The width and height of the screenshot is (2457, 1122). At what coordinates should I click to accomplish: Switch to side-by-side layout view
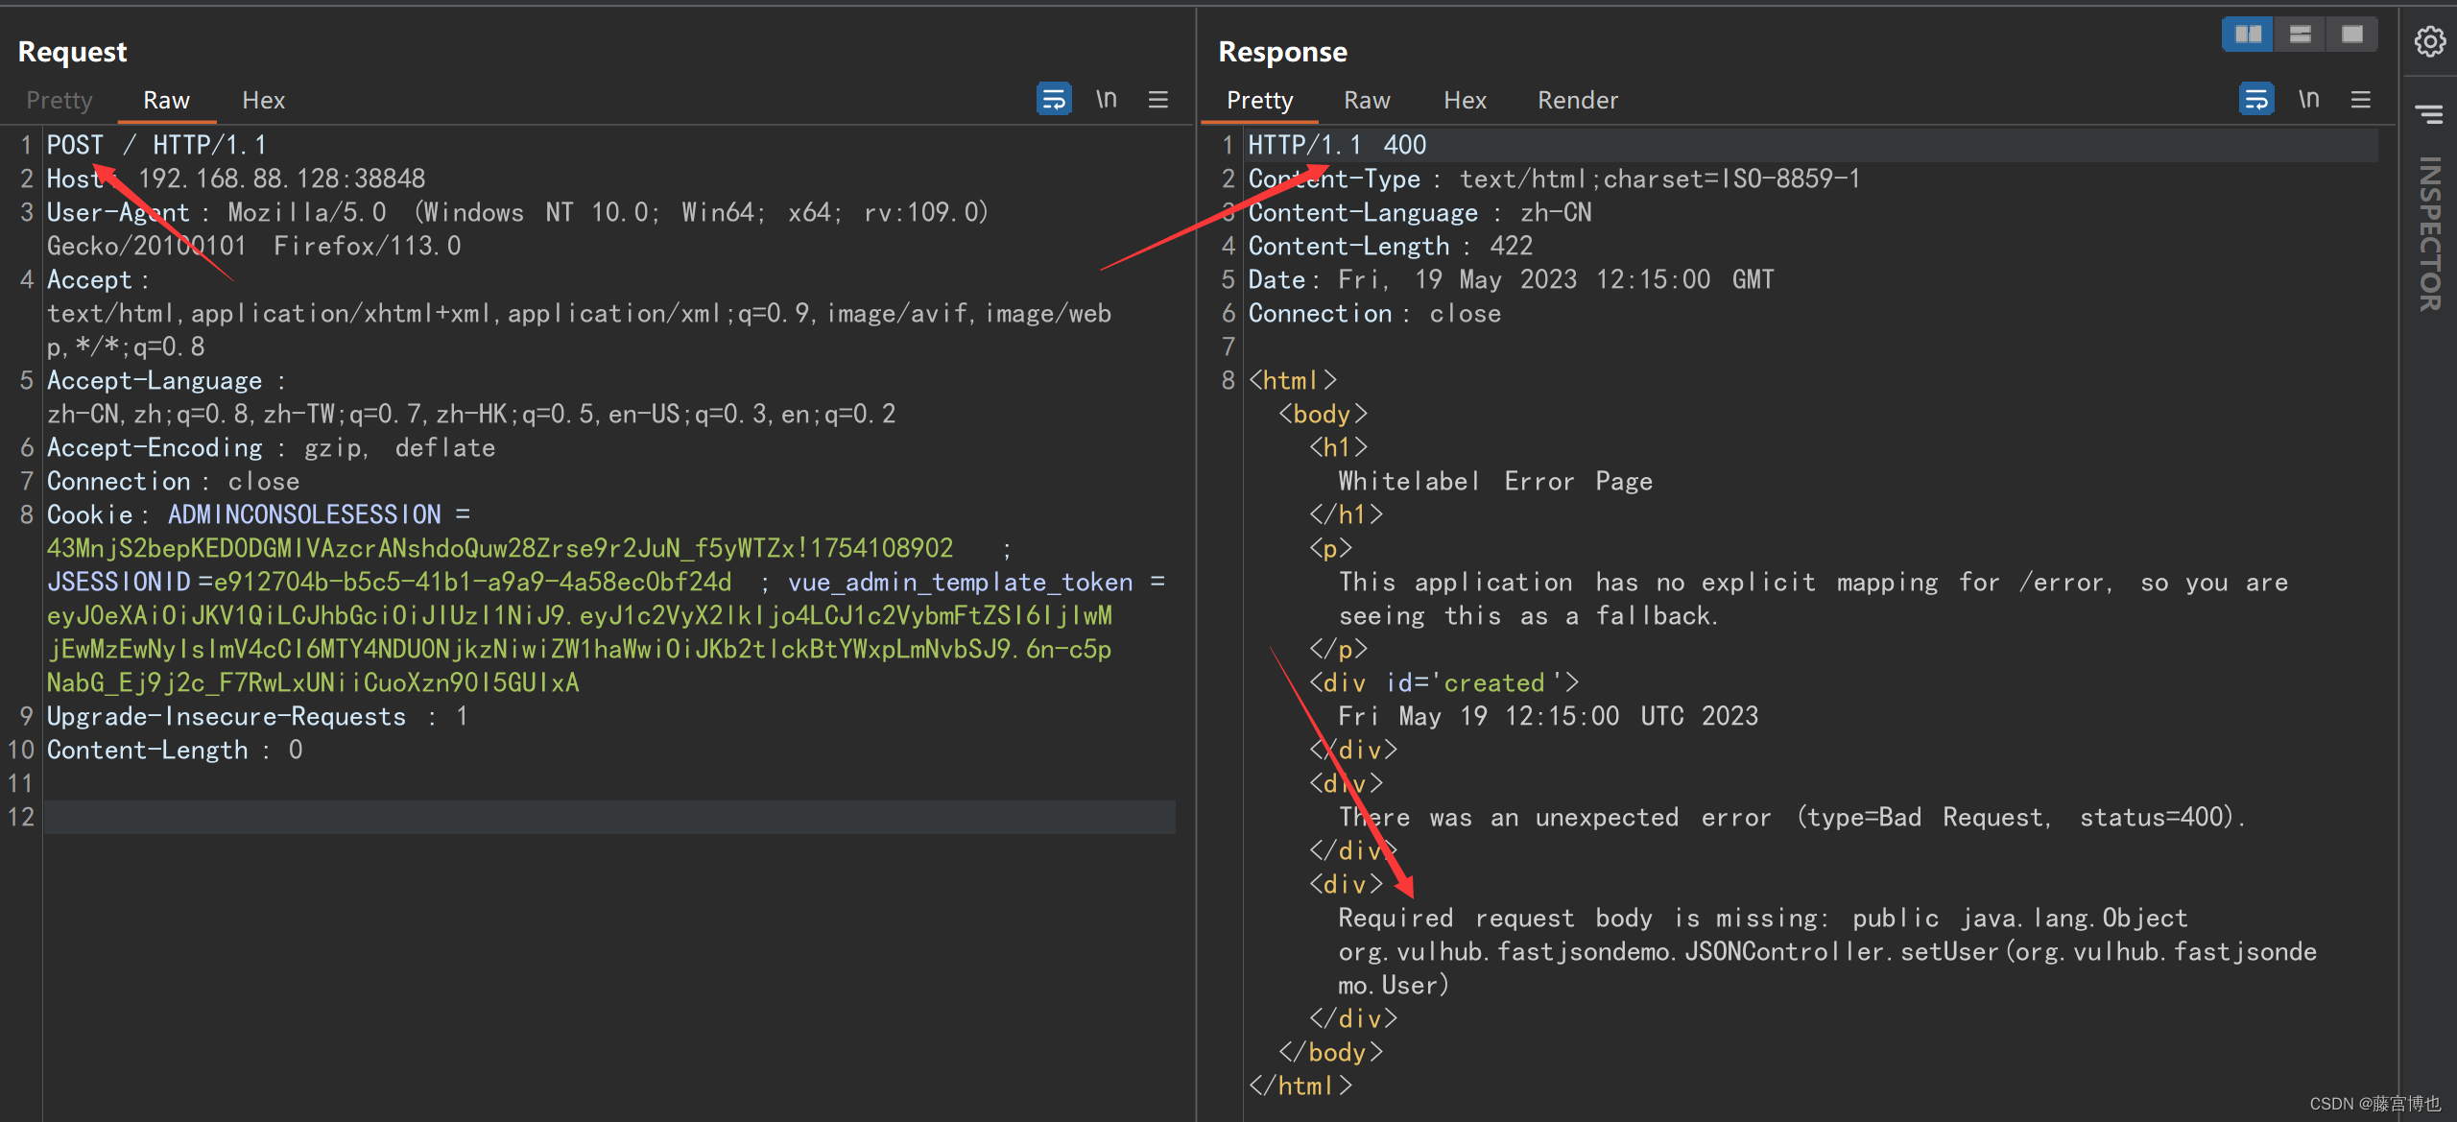coord(2248,35)
